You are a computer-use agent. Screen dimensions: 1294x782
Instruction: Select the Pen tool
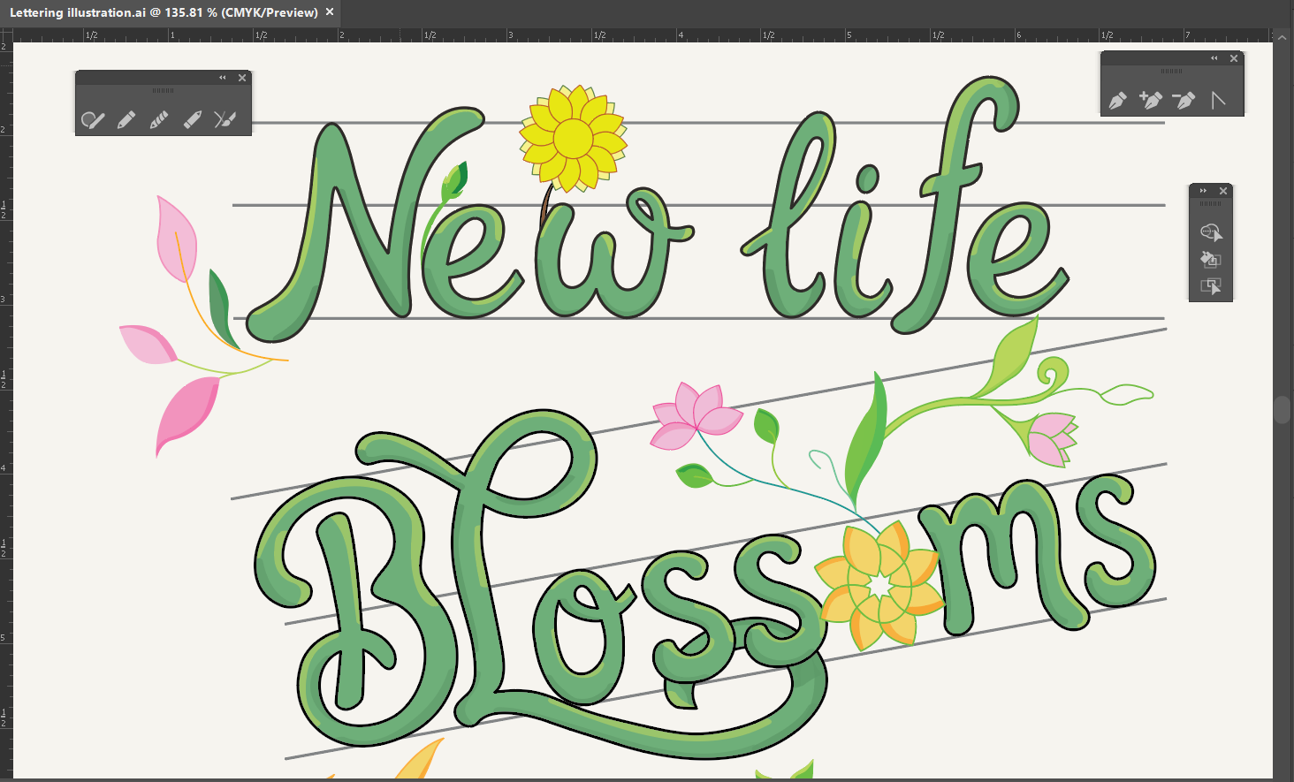pyautogui.click(x=1118, y=100)
